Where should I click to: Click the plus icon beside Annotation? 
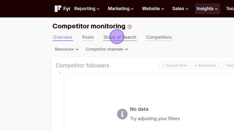point(196,66)
